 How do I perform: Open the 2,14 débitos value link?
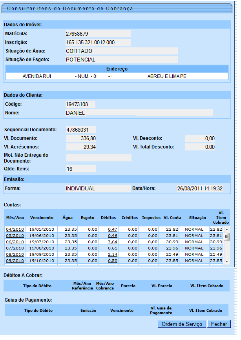coord(113,255)
